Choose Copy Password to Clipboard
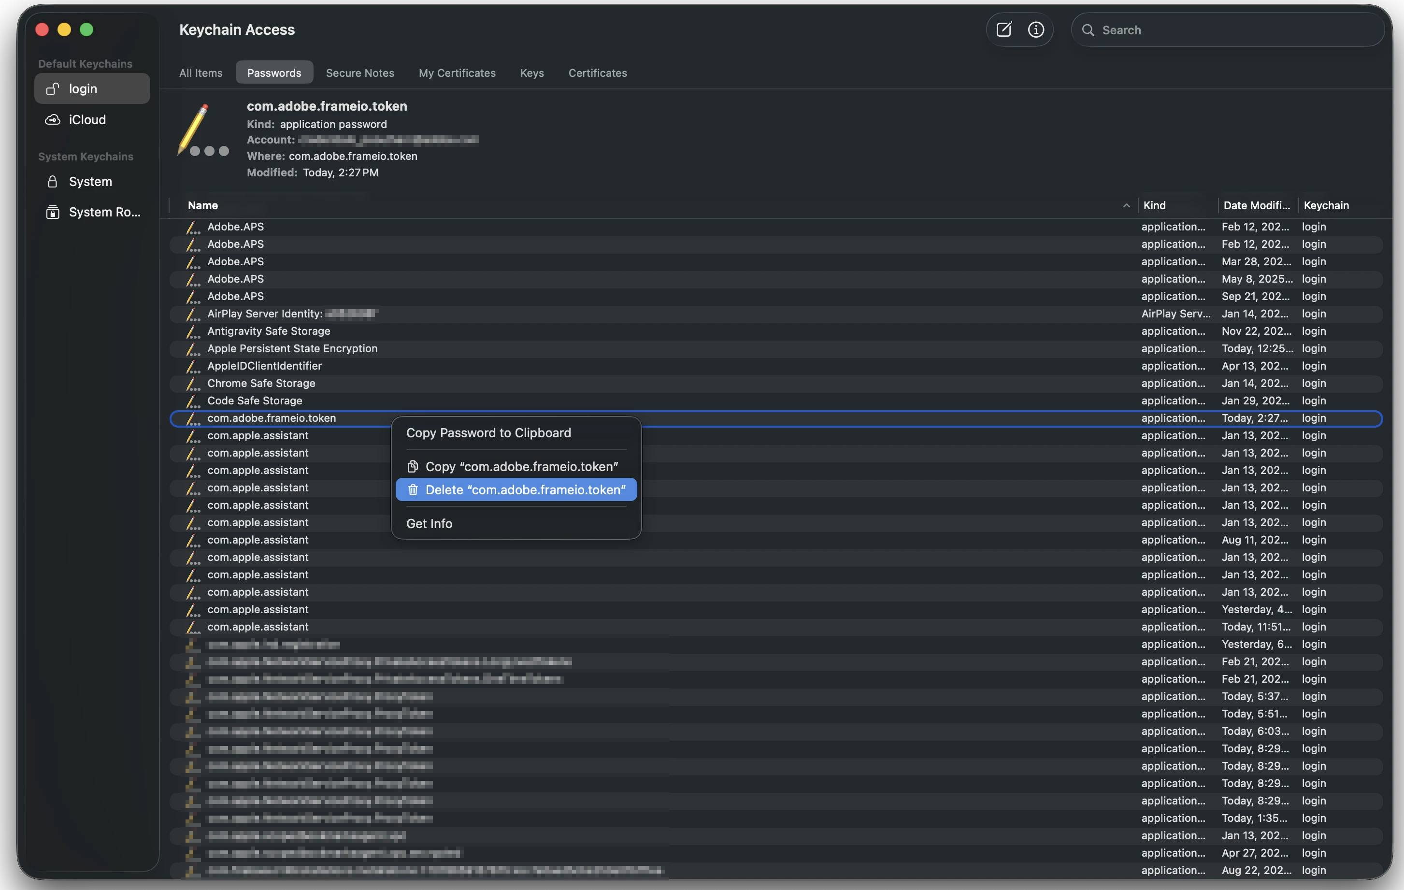This screenshot has height=890, width=1404. pos(488,433)
